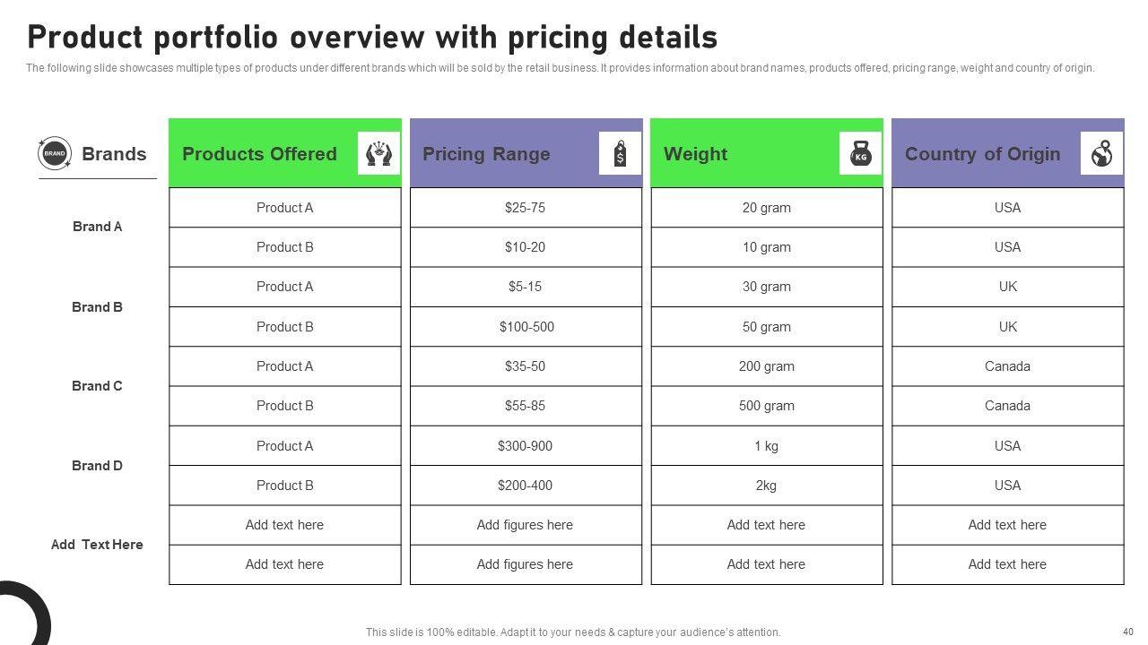
Task: Select the slide title text
Action: click(x=372, y=38)
